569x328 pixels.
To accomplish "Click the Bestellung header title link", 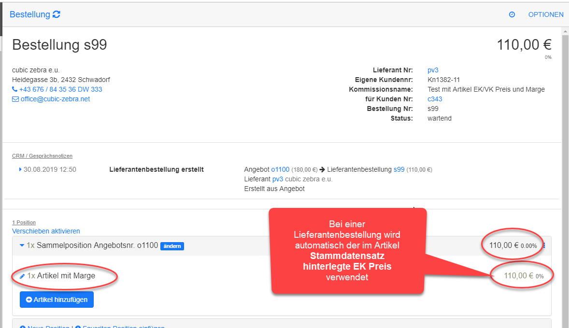I will coord(30,14).
